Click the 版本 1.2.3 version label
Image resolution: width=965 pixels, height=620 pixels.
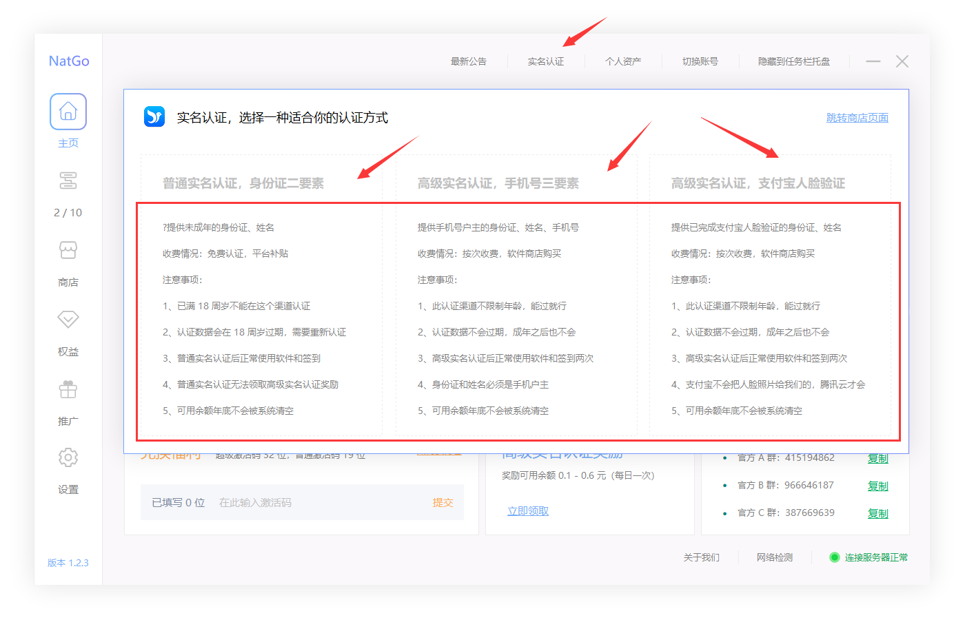click(x=68, y=563)
